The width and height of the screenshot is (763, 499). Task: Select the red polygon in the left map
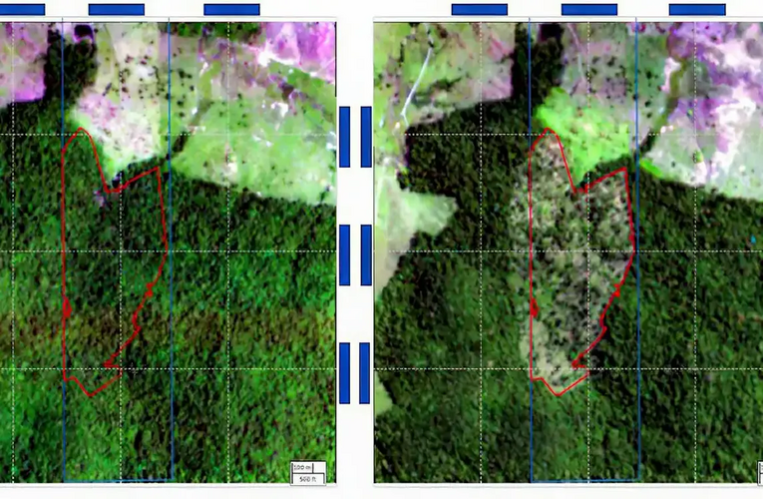(x=115, y=261)
